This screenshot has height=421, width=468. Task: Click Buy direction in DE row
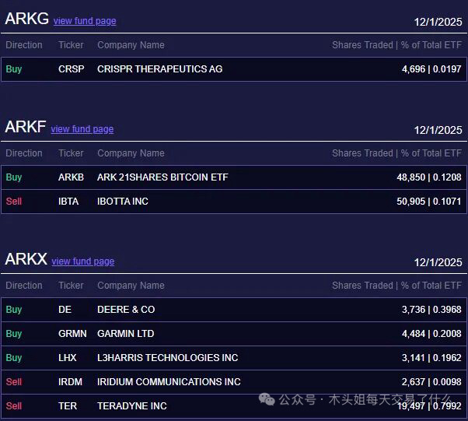pos(14,310)
